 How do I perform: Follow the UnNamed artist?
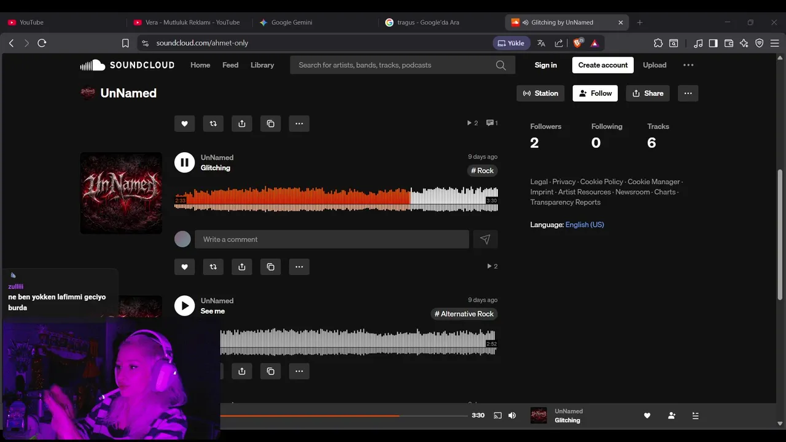point(595,93)
